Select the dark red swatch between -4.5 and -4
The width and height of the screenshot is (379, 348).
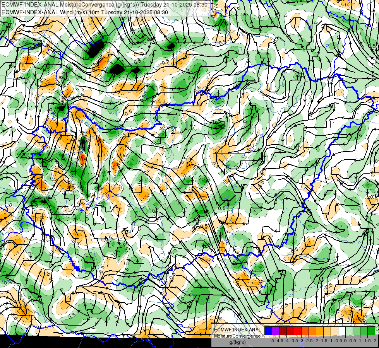(x=283, y=331)
